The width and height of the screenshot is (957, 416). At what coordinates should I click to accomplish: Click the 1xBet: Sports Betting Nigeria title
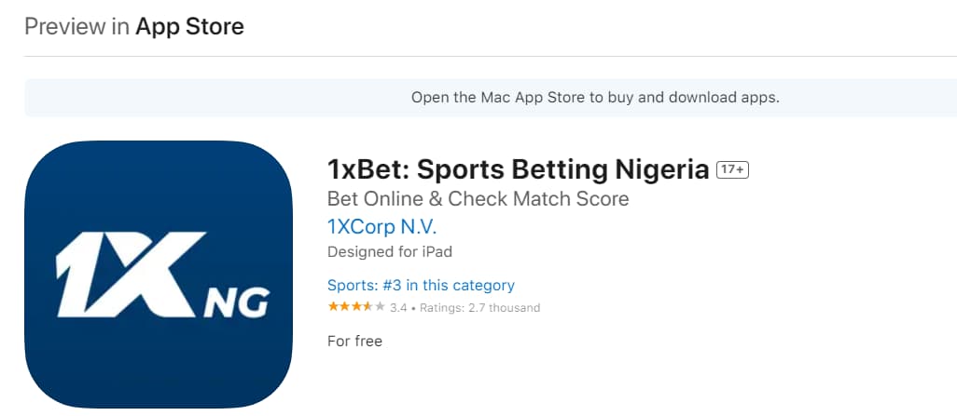(x=518, y=170)
